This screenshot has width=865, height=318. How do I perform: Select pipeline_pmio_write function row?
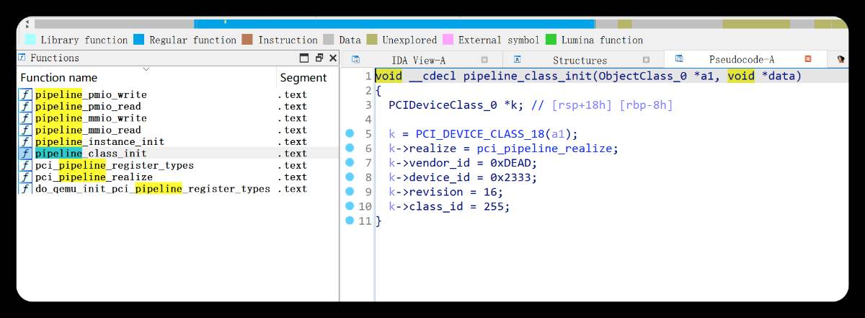177,94
